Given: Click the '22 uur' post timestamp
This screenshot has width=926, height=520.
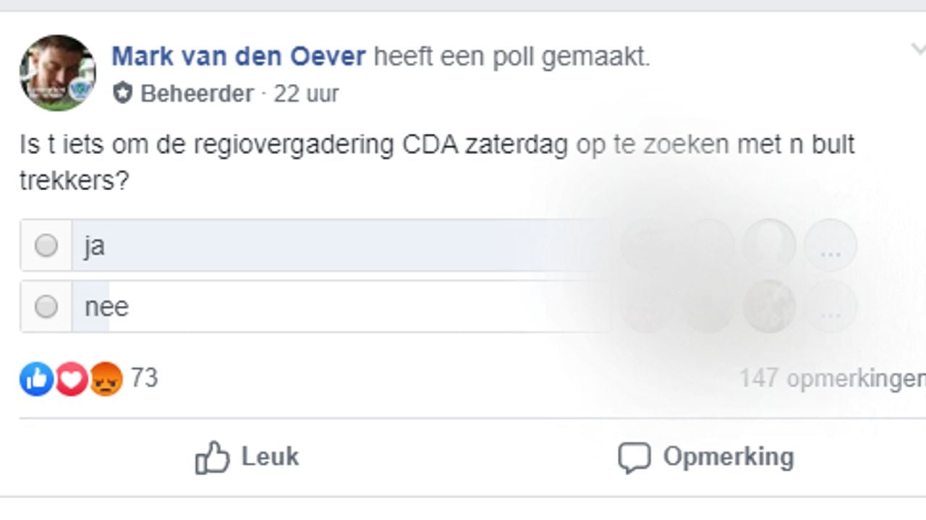Looking at the screenshot, I should [306, 93].
